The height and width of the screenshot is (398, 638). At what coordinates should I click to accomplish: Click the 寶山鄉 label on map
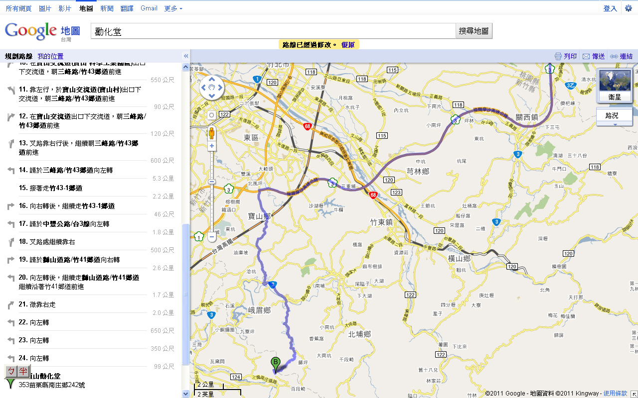[259, 216]
